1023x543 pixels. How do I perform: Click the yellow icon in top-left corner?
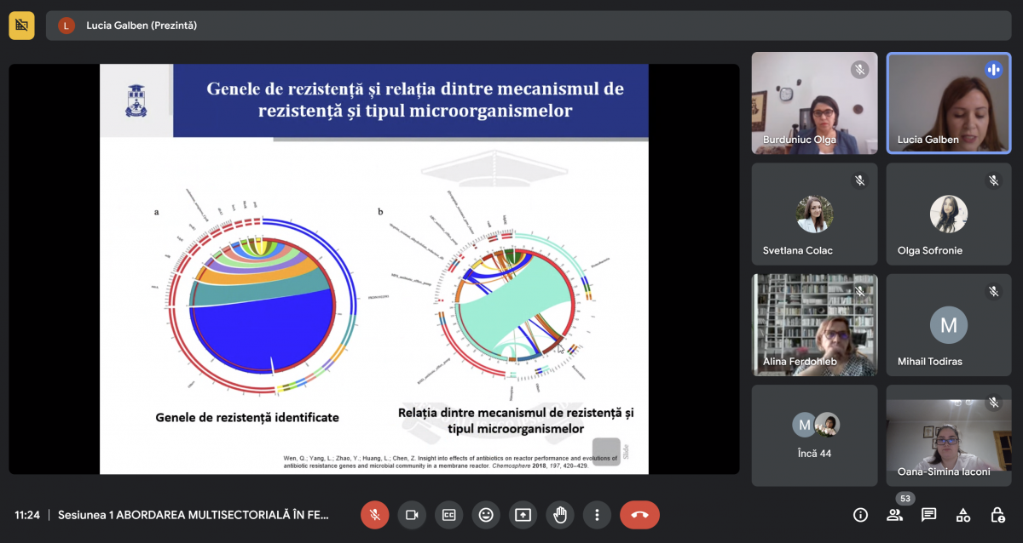click(x=21, y=26)
